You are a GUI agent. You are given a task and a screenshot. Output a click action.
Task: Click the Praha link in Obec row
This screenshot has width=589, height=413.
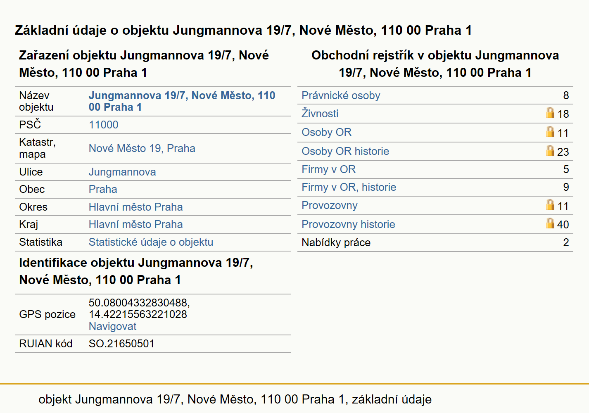point(103,189)
